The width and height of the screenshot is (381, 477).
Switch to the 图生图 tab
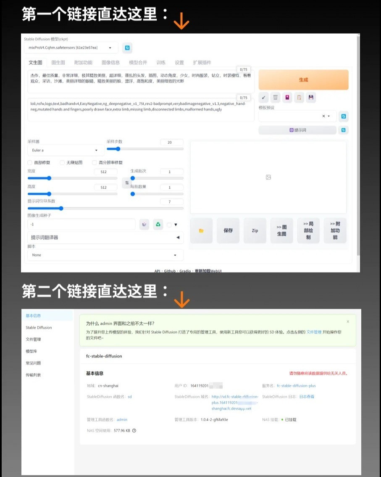(58, 62)
